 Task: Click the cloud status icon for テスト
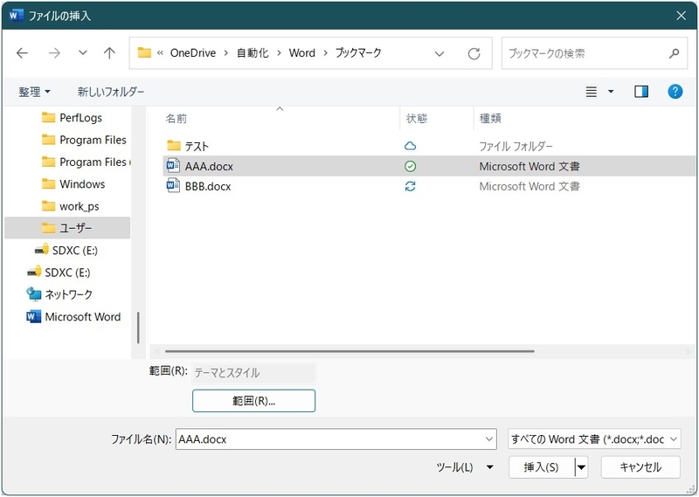410,146
